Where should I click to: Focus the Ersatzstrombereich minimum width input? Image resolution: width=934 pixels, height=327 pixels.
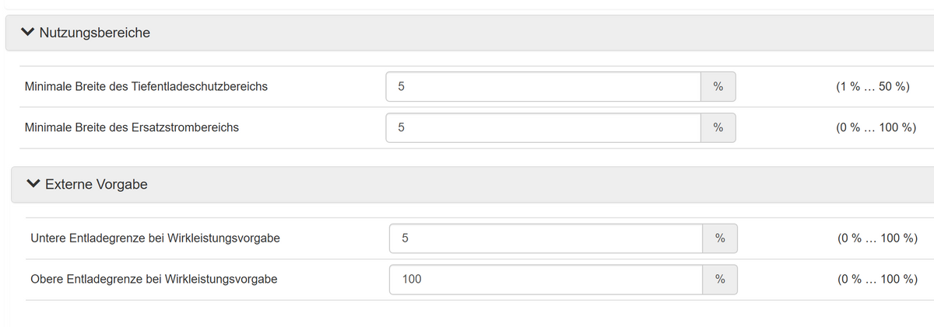543,127
